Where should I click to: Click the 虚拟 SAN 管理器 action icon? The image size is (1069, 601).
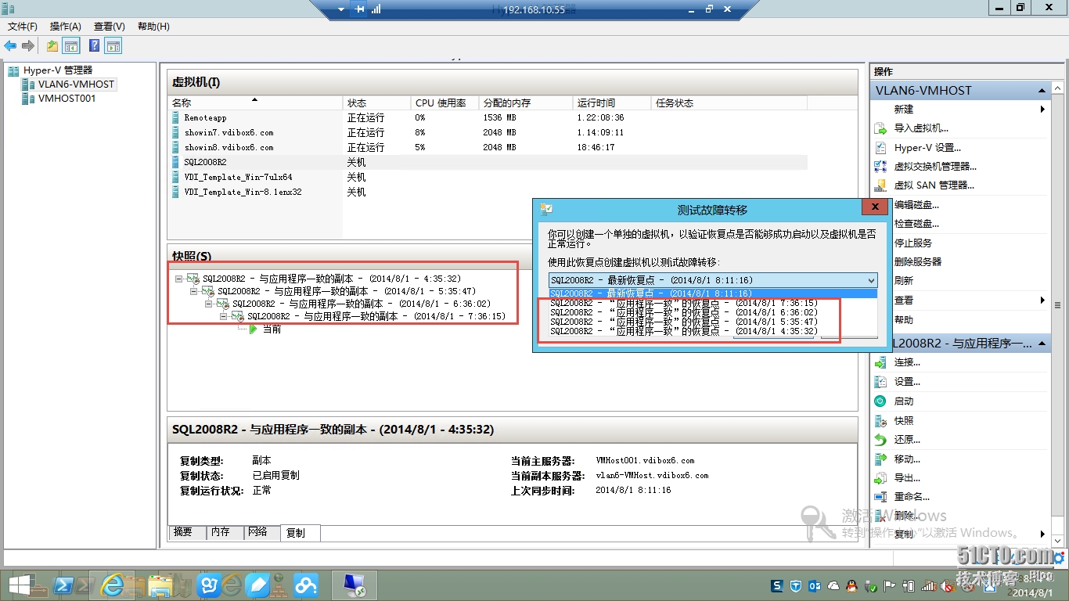880,185
